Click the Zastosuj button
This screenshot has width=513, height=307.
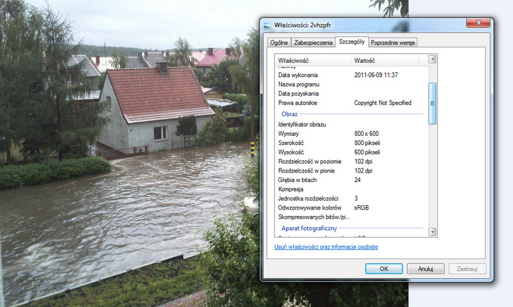tap(467, 269)
